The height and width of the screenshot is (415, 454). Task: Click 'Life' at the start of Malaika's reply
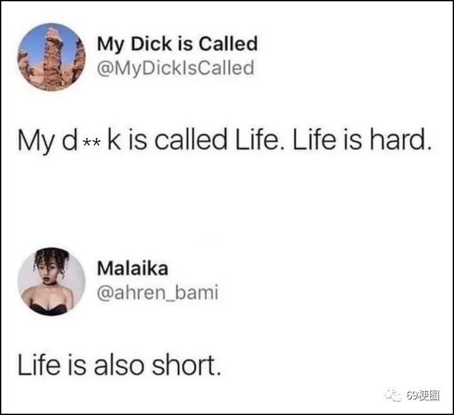click(39, 365)
